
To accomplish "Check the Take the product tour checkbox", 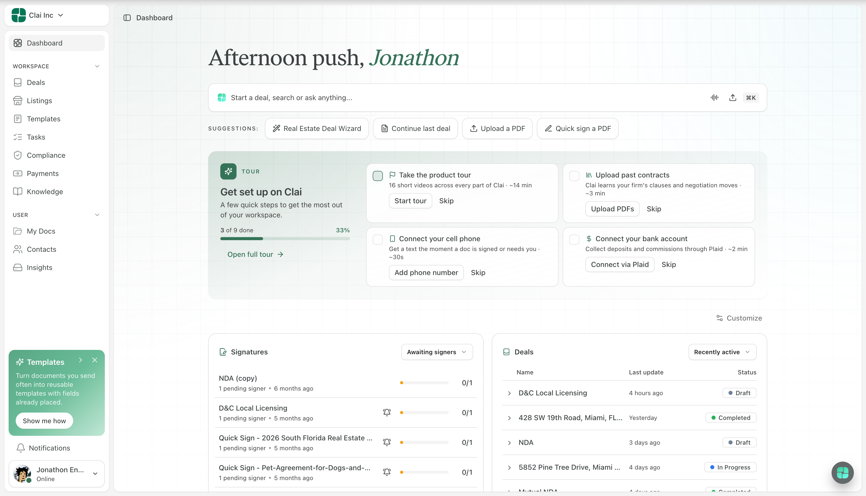I will (378, 176).
